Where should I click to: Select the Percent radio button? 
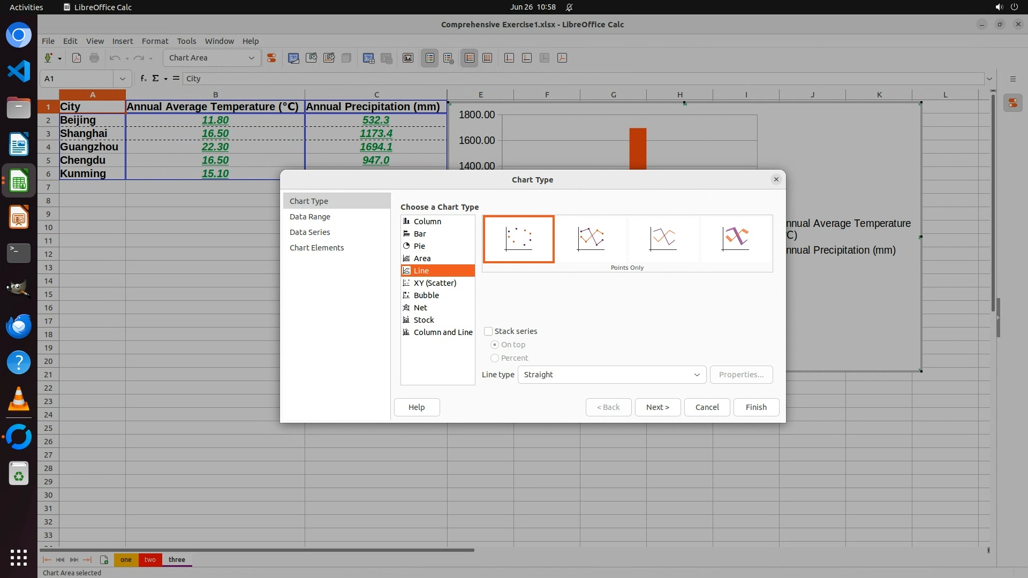click(495, 358)
